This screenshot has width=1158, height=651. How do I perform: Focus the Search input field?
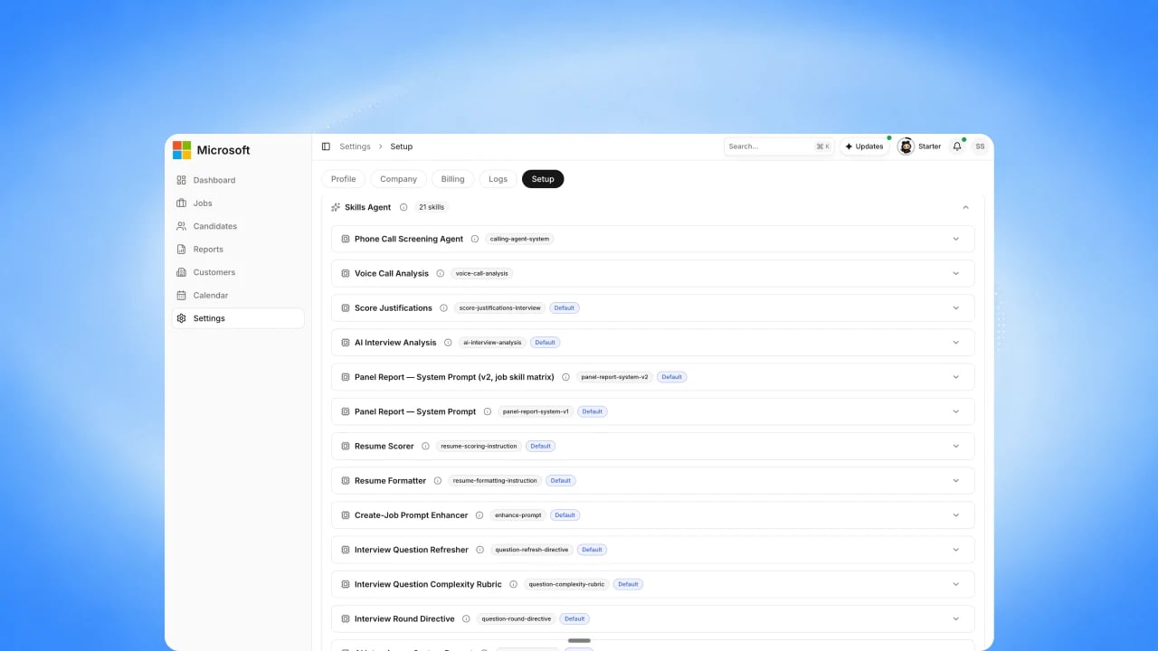pyautogui.click(x=779, y=146)
